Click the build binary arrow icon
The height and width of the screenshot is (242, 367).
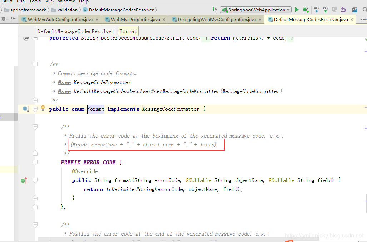coord(215,10)
